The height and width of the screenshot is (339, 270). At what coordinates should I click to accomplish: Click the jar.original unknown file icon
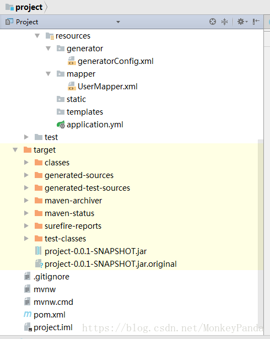39,263
